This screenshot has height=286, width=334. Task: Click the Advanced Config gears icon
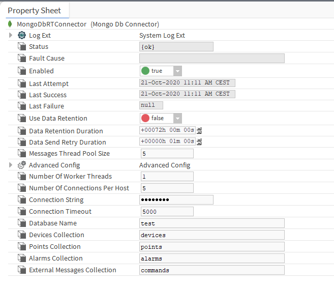pos(22,165)
